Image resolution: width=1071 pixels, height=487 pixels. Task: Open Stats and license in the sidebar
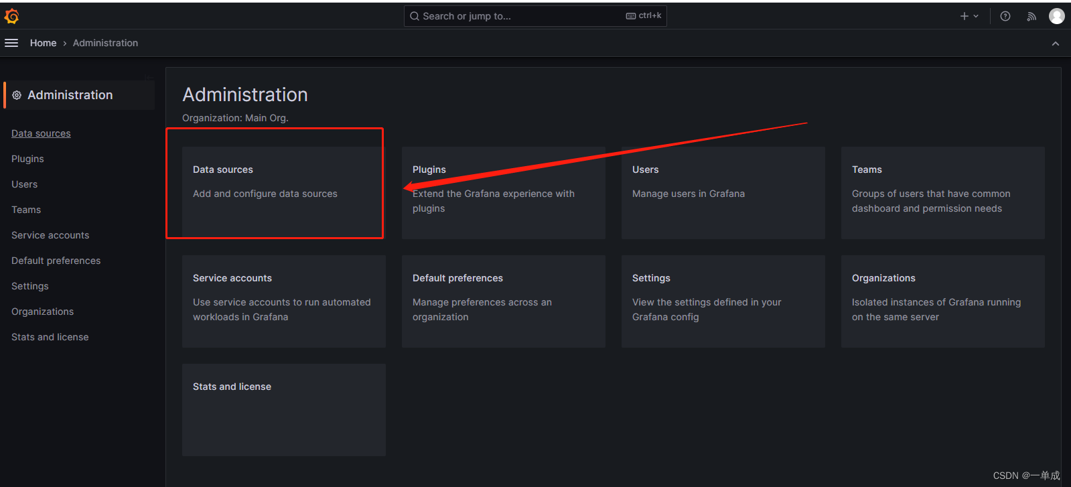click(50, 337)
